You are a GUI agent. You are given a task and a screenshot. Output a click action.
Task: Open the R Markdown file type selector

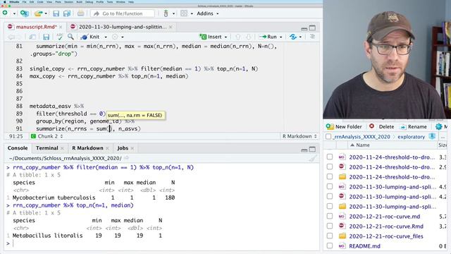299,136
